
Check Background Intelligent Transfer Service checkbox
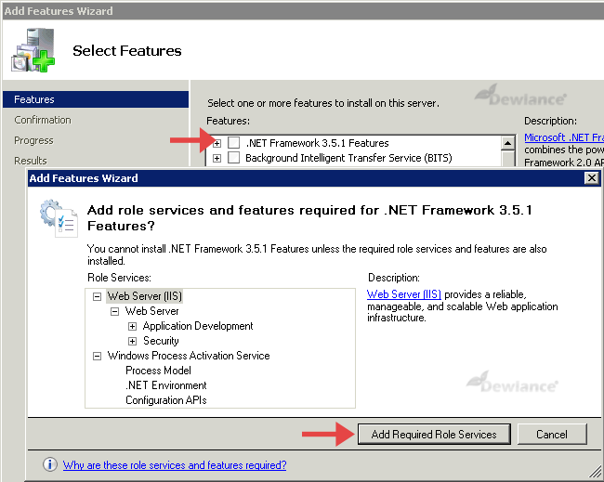[233, 158]
